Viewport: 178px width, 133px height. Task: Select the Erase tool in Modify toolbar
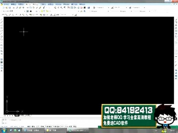pyautogui.click(x=176, y=19)
